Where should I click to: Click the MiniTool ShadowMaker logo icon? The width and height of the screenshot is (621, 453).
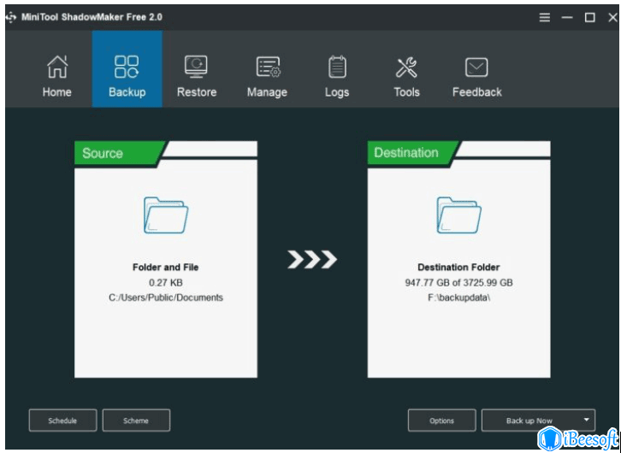coord(11,17)
